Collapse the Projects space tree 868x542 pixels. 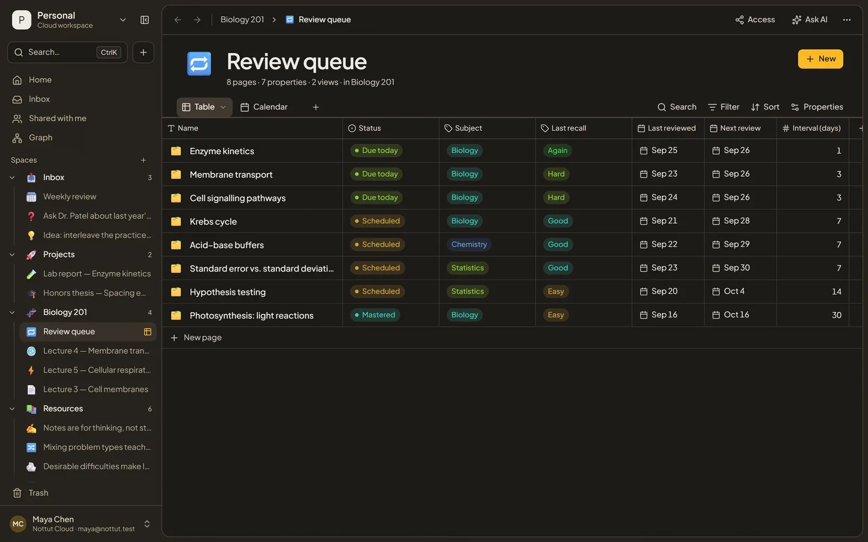(12, 255)
